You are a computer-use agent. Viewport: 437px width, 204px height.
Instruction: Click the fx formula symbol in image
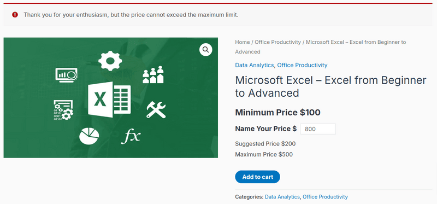(x=131, y=137)
